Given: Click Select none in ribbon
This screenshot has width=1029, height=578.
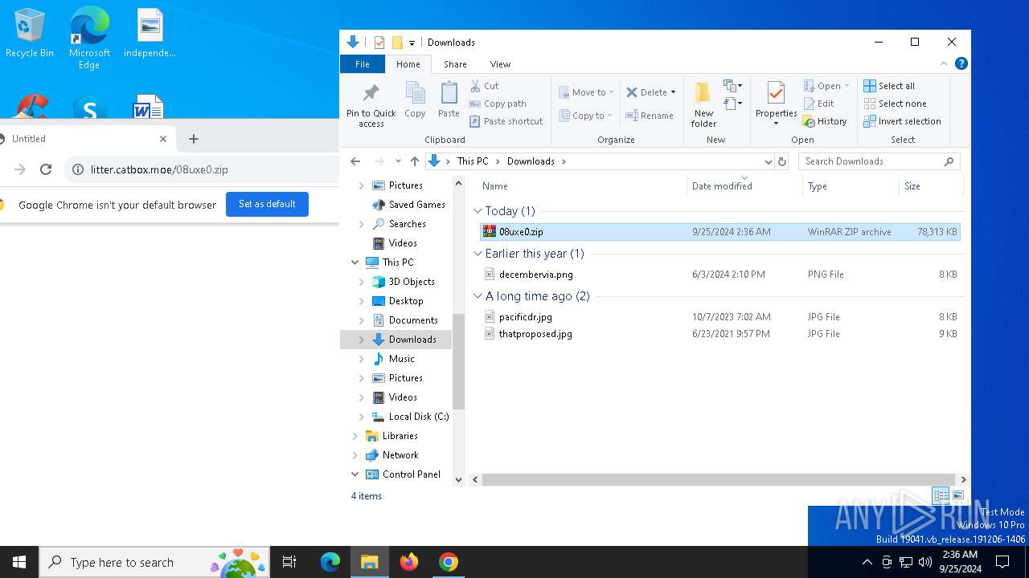Looking at the screenshot, I should pyautogui.click(x=895, y=104).
